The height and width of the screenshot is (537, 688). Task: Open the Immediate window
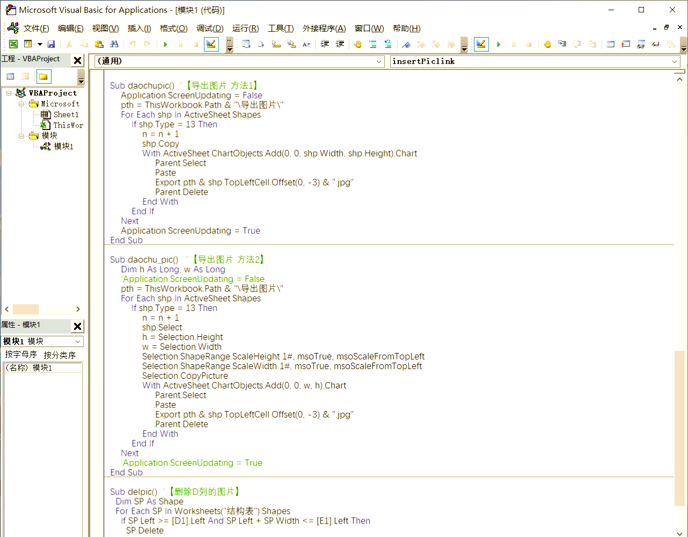pyautogui.click(x=626, y=44)
